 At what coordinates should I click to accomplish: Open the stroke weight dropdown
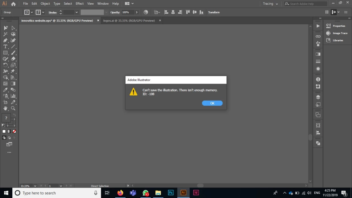click(76, 12)
